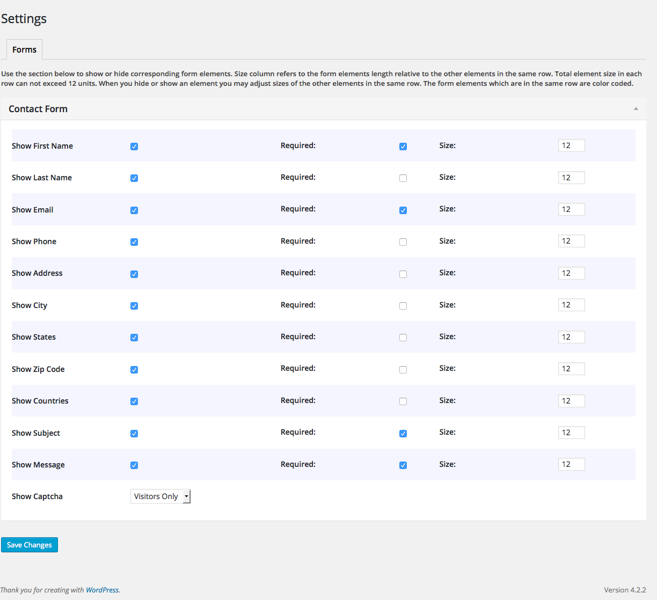657x600 pixels.
Task: Click the Save Changes button
Action: (x=30, y=545)
